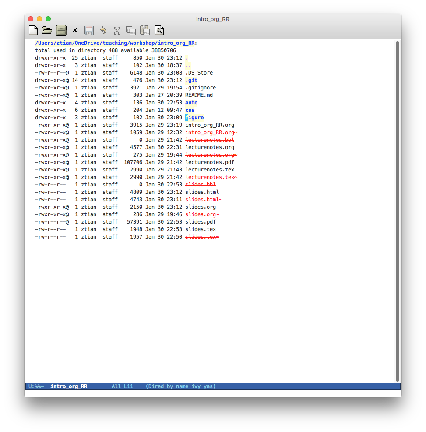Open slides.html file
This screenshot has width=426, height=432.
click(x=202, y=192)
